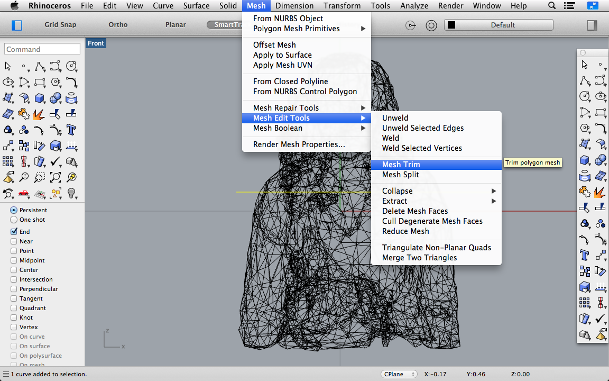Viewport: 609px width, 381px height.
Task: Click the Move tool icon
Action: 7,146
